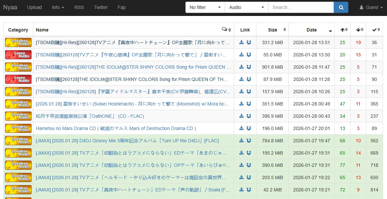
Task: Sort table by leechers down-arrow column
Action: click(358, 30)
